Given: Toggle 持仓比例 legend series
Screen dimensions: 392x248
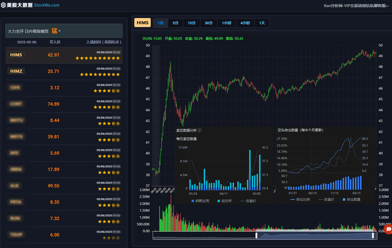Looking at the screenshot, I should click(x=300, y=199).
